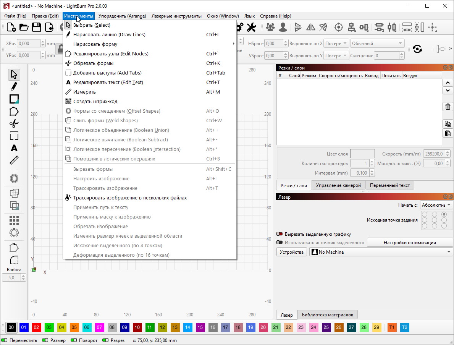Click the trash Delete layer icon

coord(448,107)
